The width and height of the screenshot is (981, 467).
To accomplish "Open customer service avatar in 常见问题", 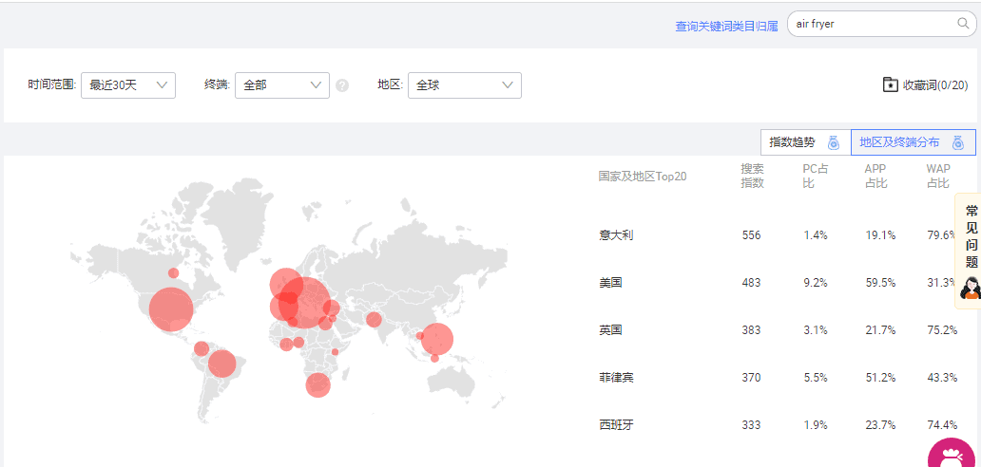I will pyautogui.click(x=970, y=289).
